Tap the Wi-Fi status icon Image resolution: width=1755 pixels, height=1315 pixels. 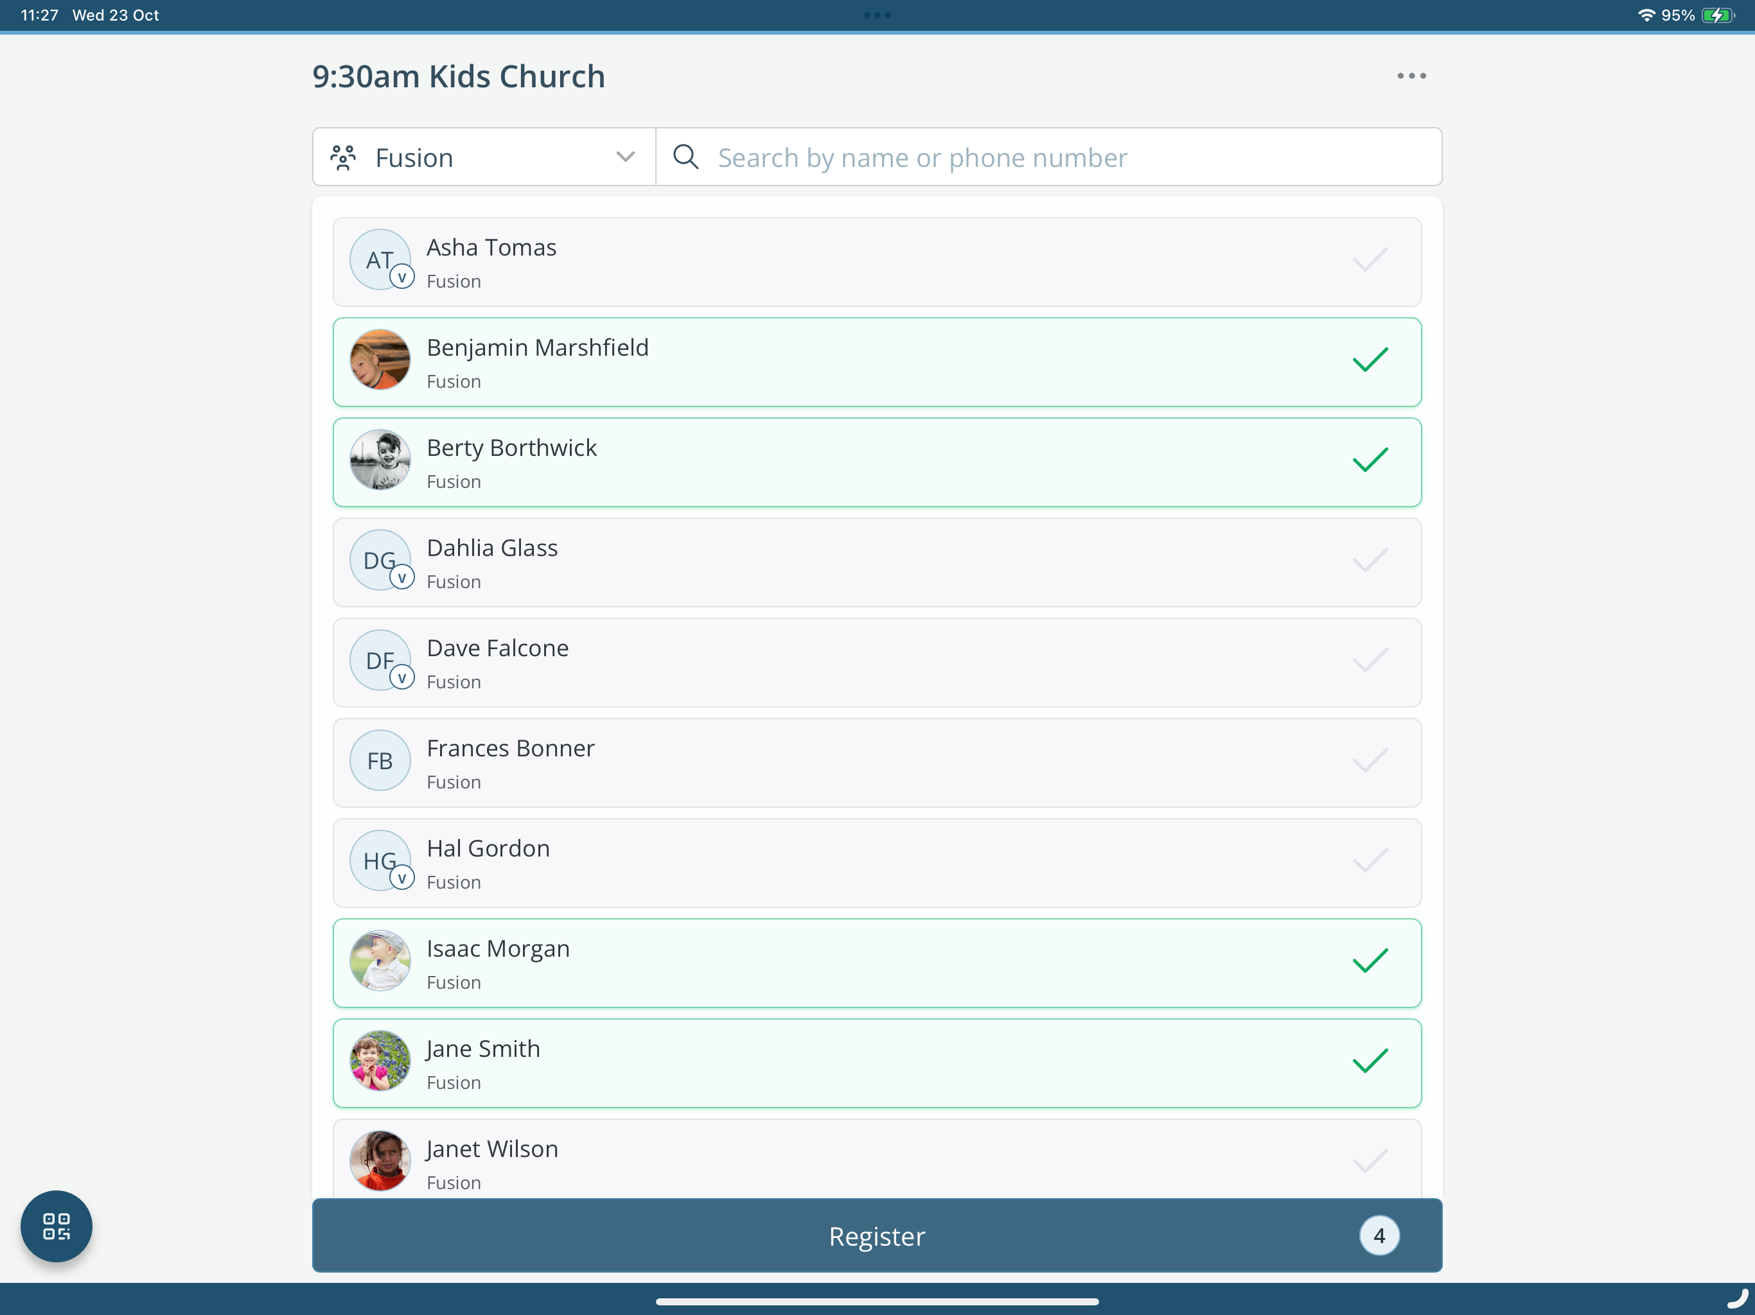click(x=1646, y=15)
